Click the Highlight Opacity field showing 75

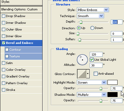click(117, 88)
